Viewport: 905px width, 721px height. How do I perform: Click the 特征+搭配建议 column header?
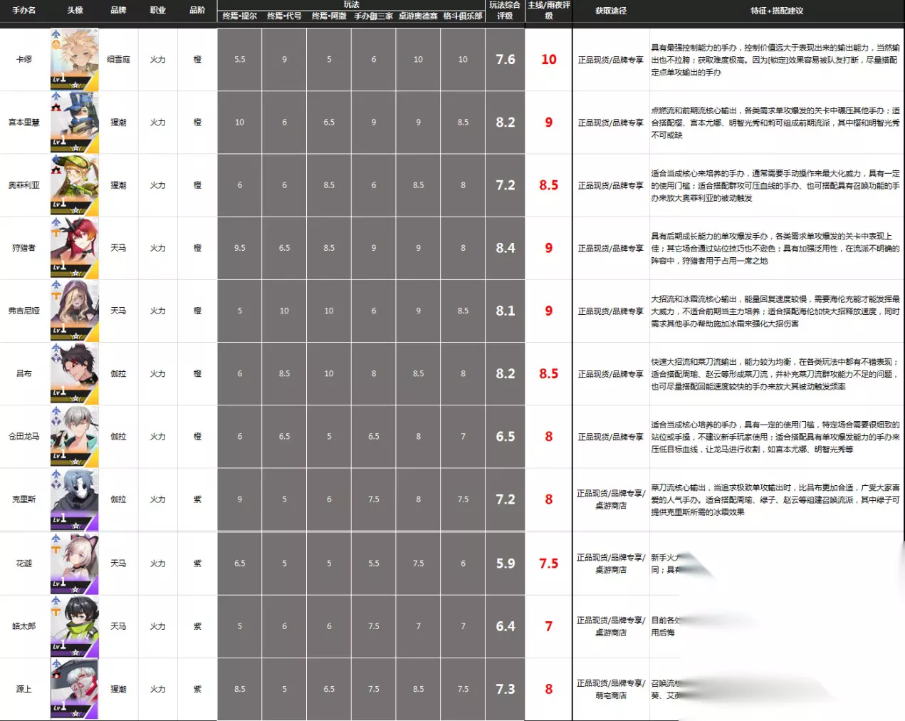(x=777, y=11)
